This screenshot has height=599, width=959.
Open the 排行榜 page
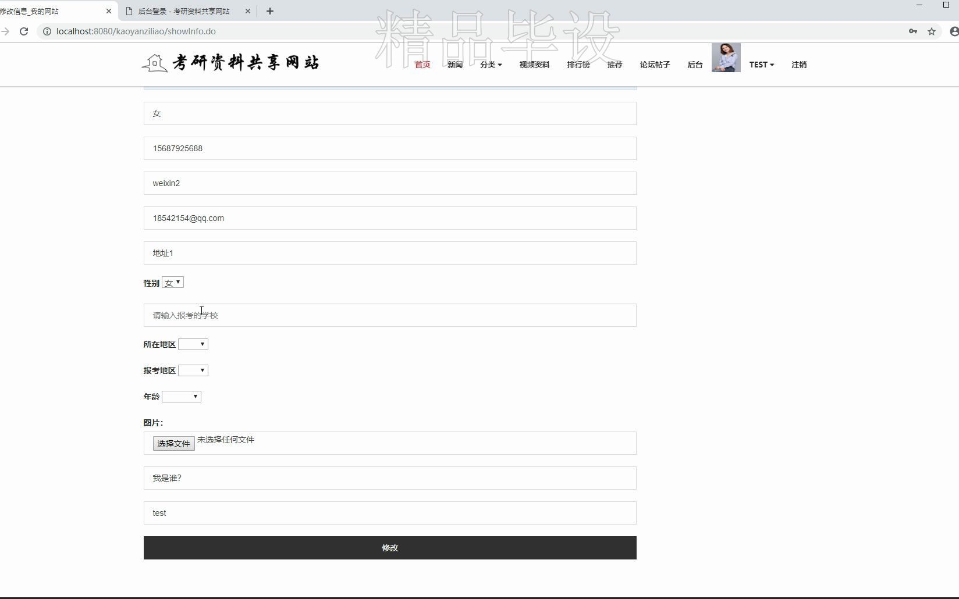578,65
